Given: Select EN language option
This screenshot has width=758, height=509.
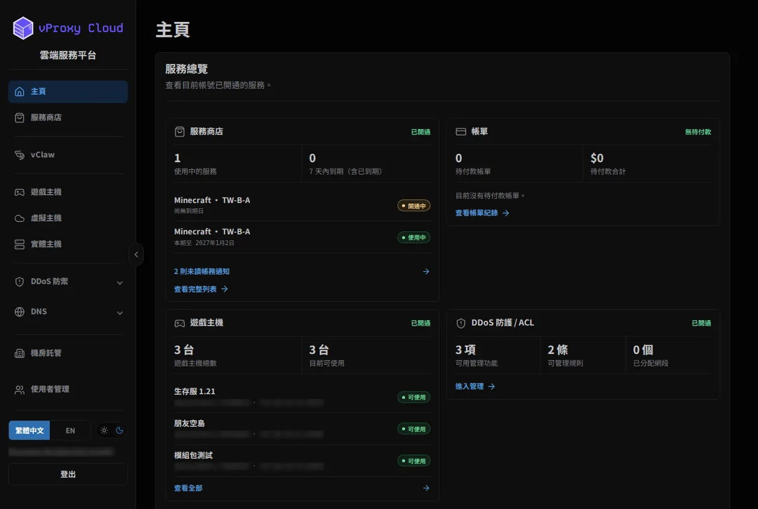Looking at the screenshot, I should (70, 430).
